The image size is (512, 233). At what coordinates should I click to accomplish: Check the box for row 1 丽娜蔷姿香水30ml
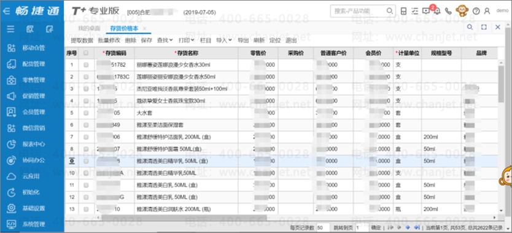tap(86, 65)
